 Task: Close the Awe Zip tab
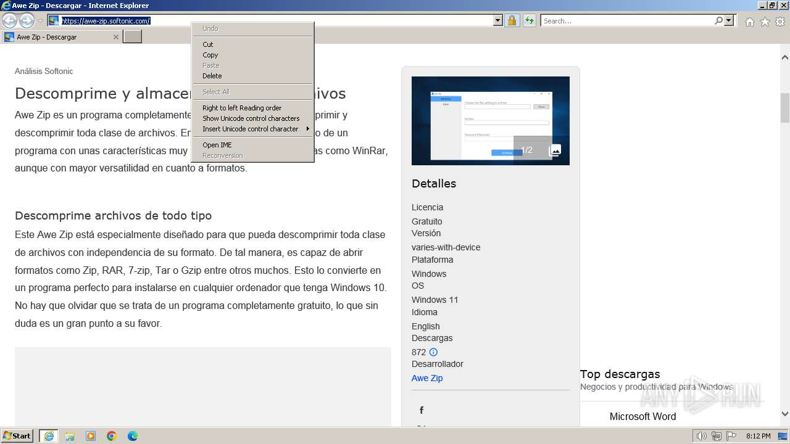click(115, 37)
